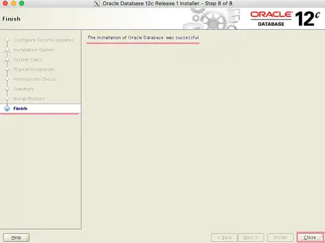
Task: Click the disabled Back button
Action: [x=225, y=237]
